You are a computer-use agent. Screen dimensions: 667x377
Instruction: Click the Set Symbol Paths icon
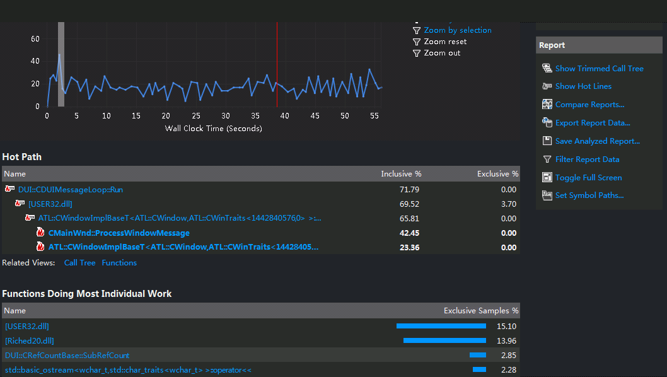tap(547, 195)
